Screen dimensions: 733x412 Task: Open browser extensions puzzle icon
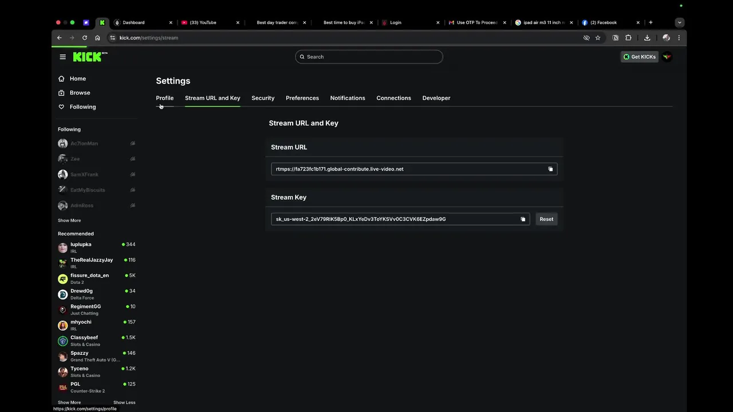coord(628,38)
